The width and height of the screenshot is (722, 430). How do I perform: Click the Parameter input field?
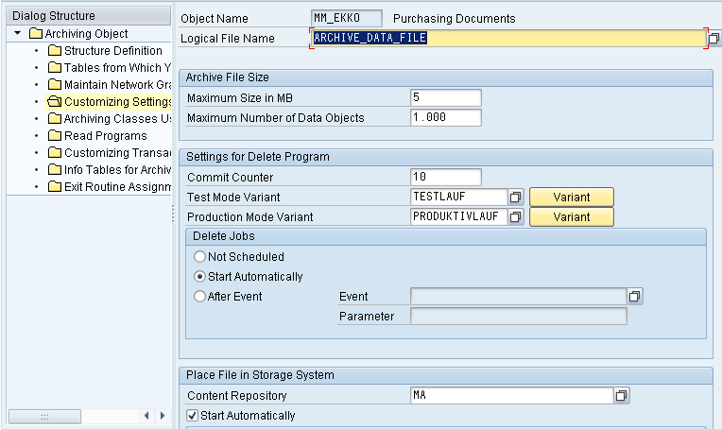click(518, 317)
